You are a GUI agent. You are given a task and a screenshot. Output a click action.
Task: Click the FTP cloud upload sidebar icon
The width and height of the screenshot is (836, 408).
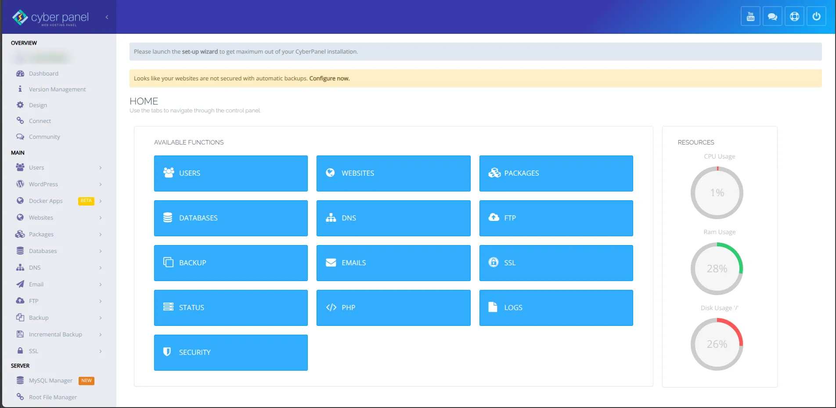(20, 301)
